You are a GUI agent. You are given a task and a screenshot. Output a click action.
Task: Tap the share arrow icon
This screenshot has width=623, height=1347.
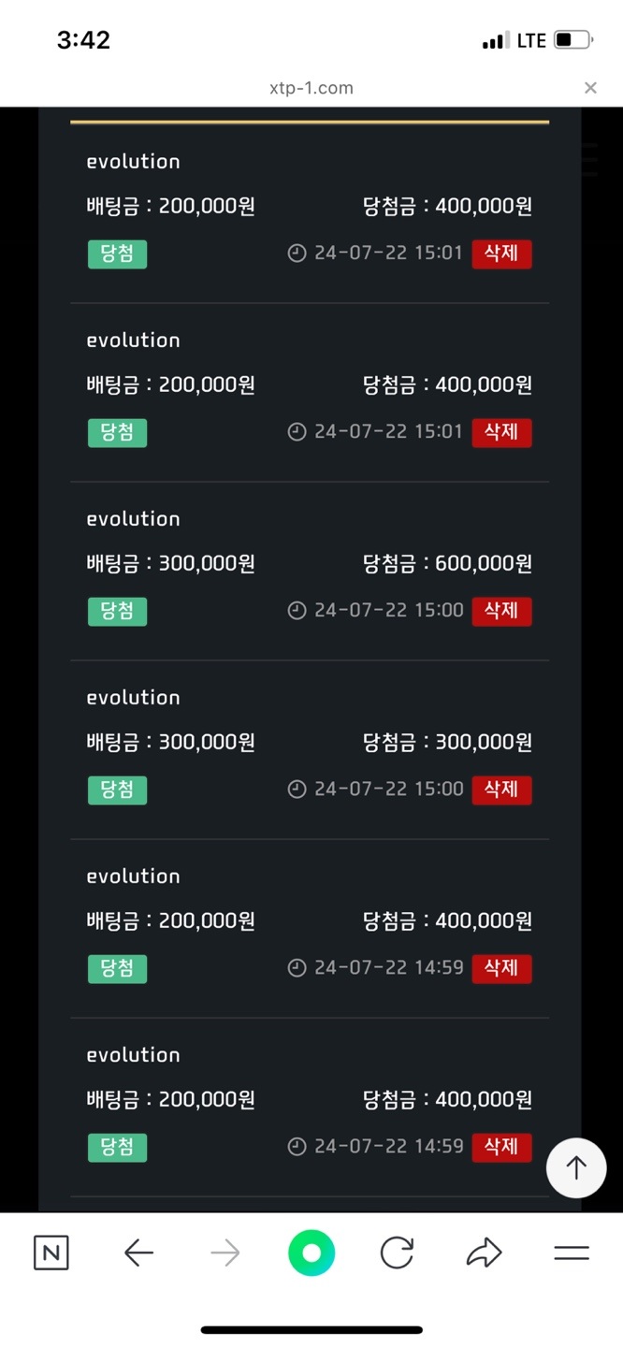click(x=484, y=1253)
